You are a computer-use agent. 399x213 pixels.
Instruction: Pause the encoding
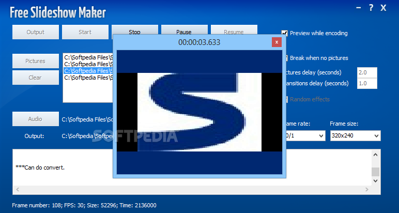pos(184,30)
